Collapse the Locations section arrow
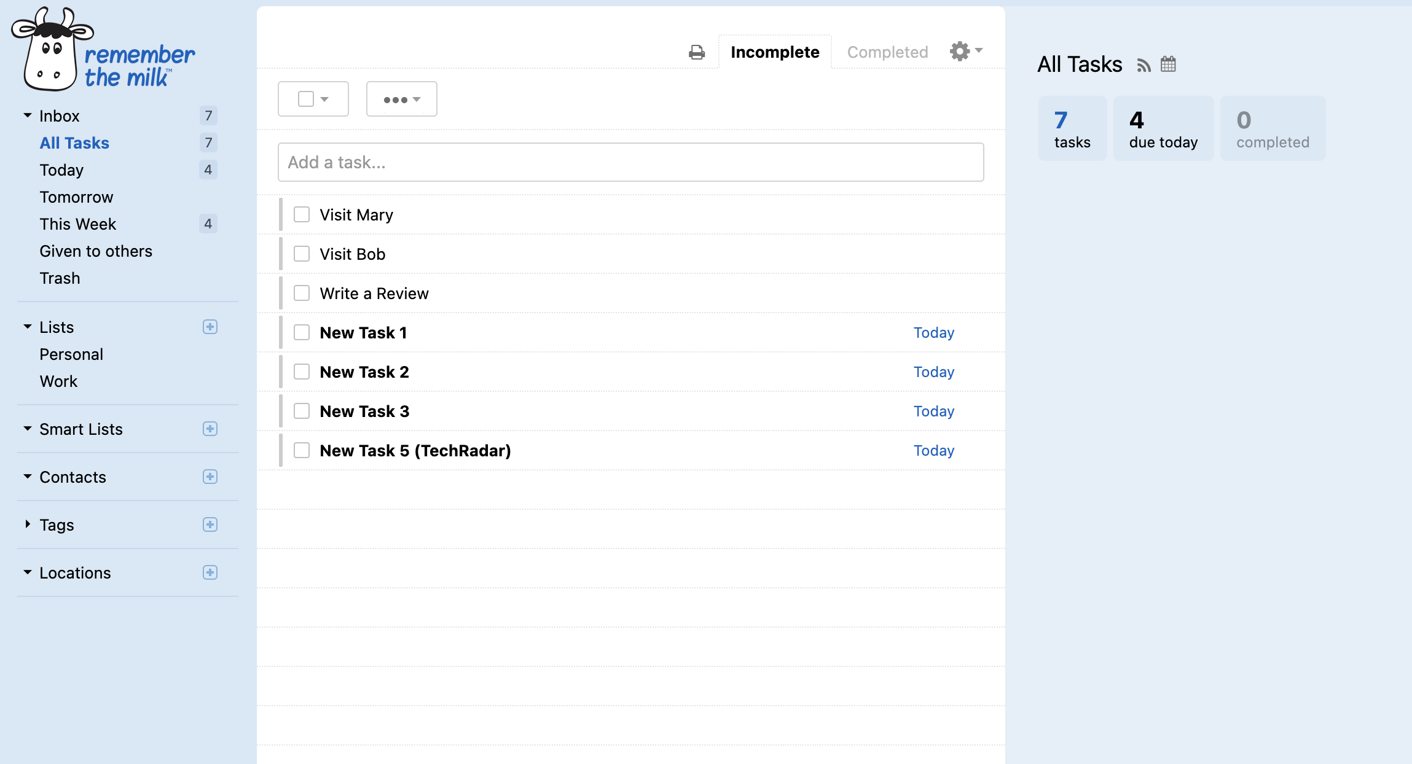This screenshot has height=764, width=1412. [28, 572]
